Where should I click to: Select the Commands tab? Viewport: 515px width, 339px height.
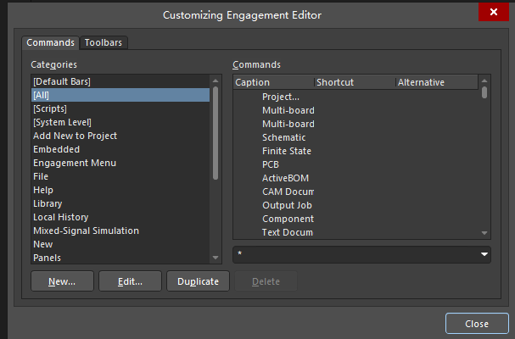click(51, 42)
